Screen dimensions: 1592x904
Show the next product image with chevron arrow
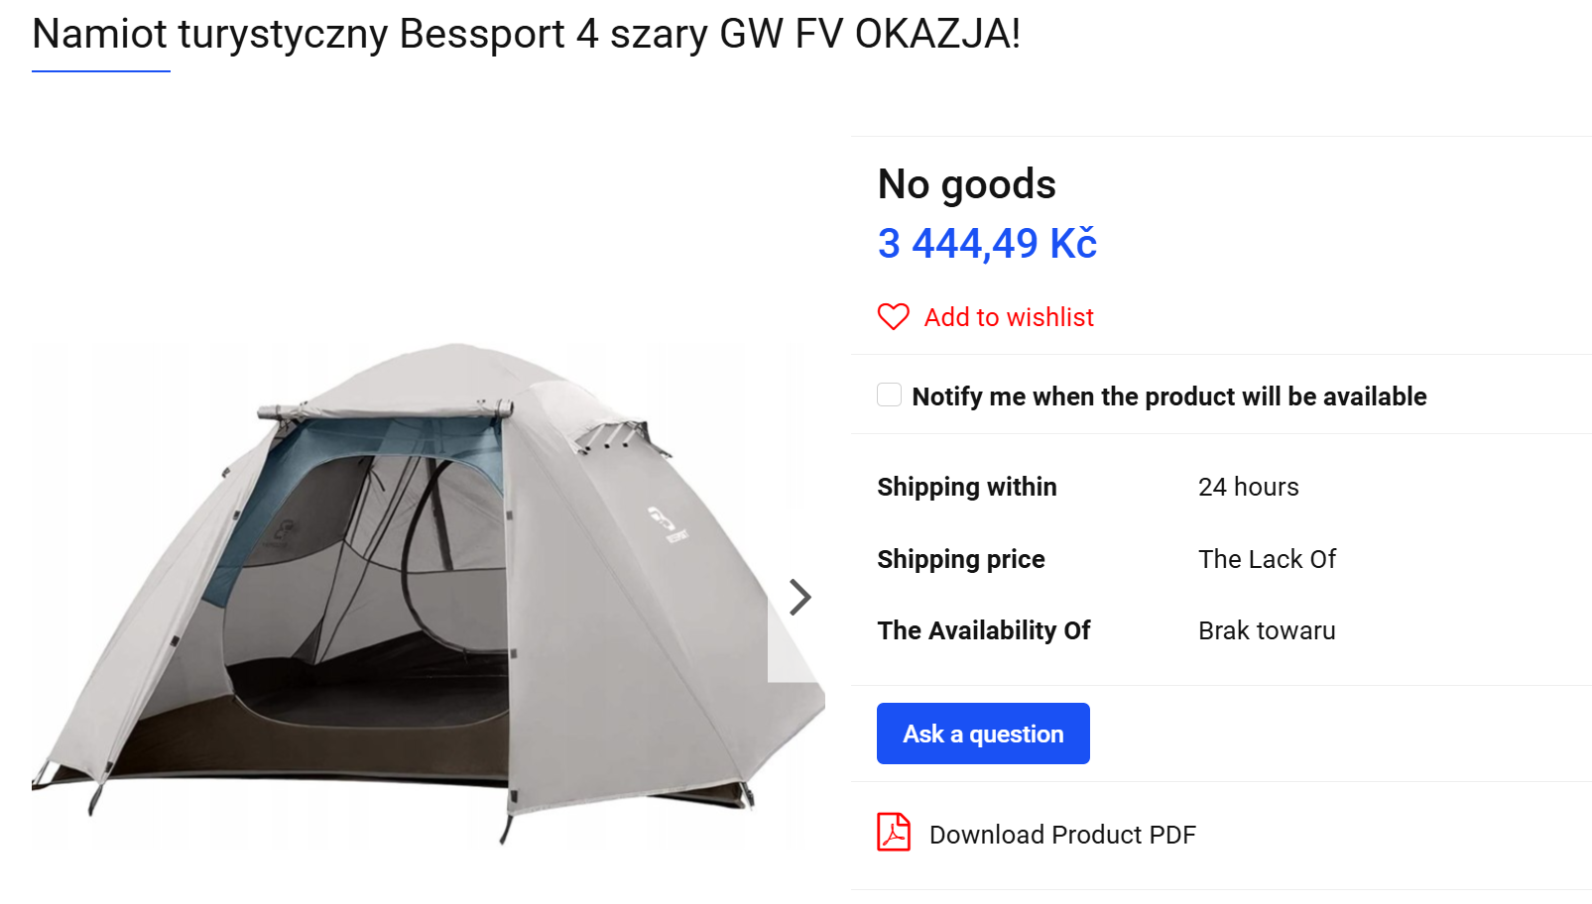tap(799, 598)
